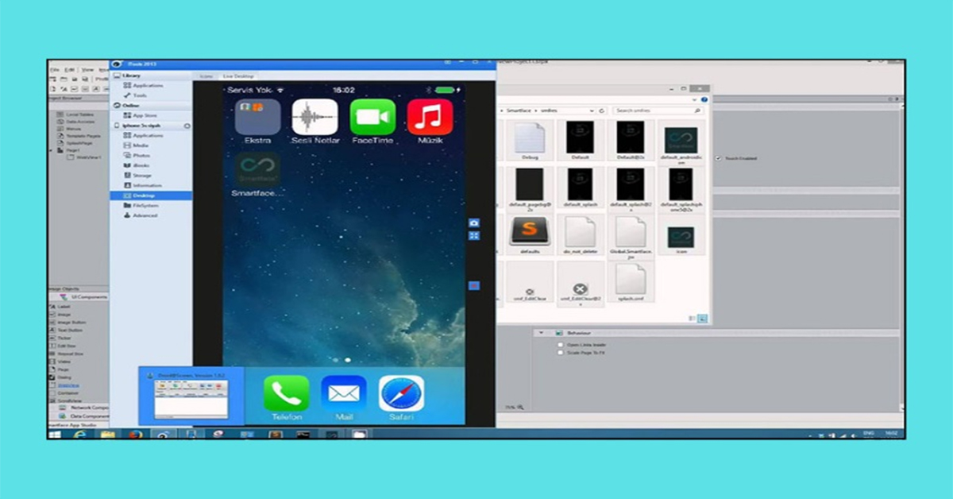
Task: Enable the Open Links Inside checkbox
Action: pyautogui.click(x=560, y=345)
